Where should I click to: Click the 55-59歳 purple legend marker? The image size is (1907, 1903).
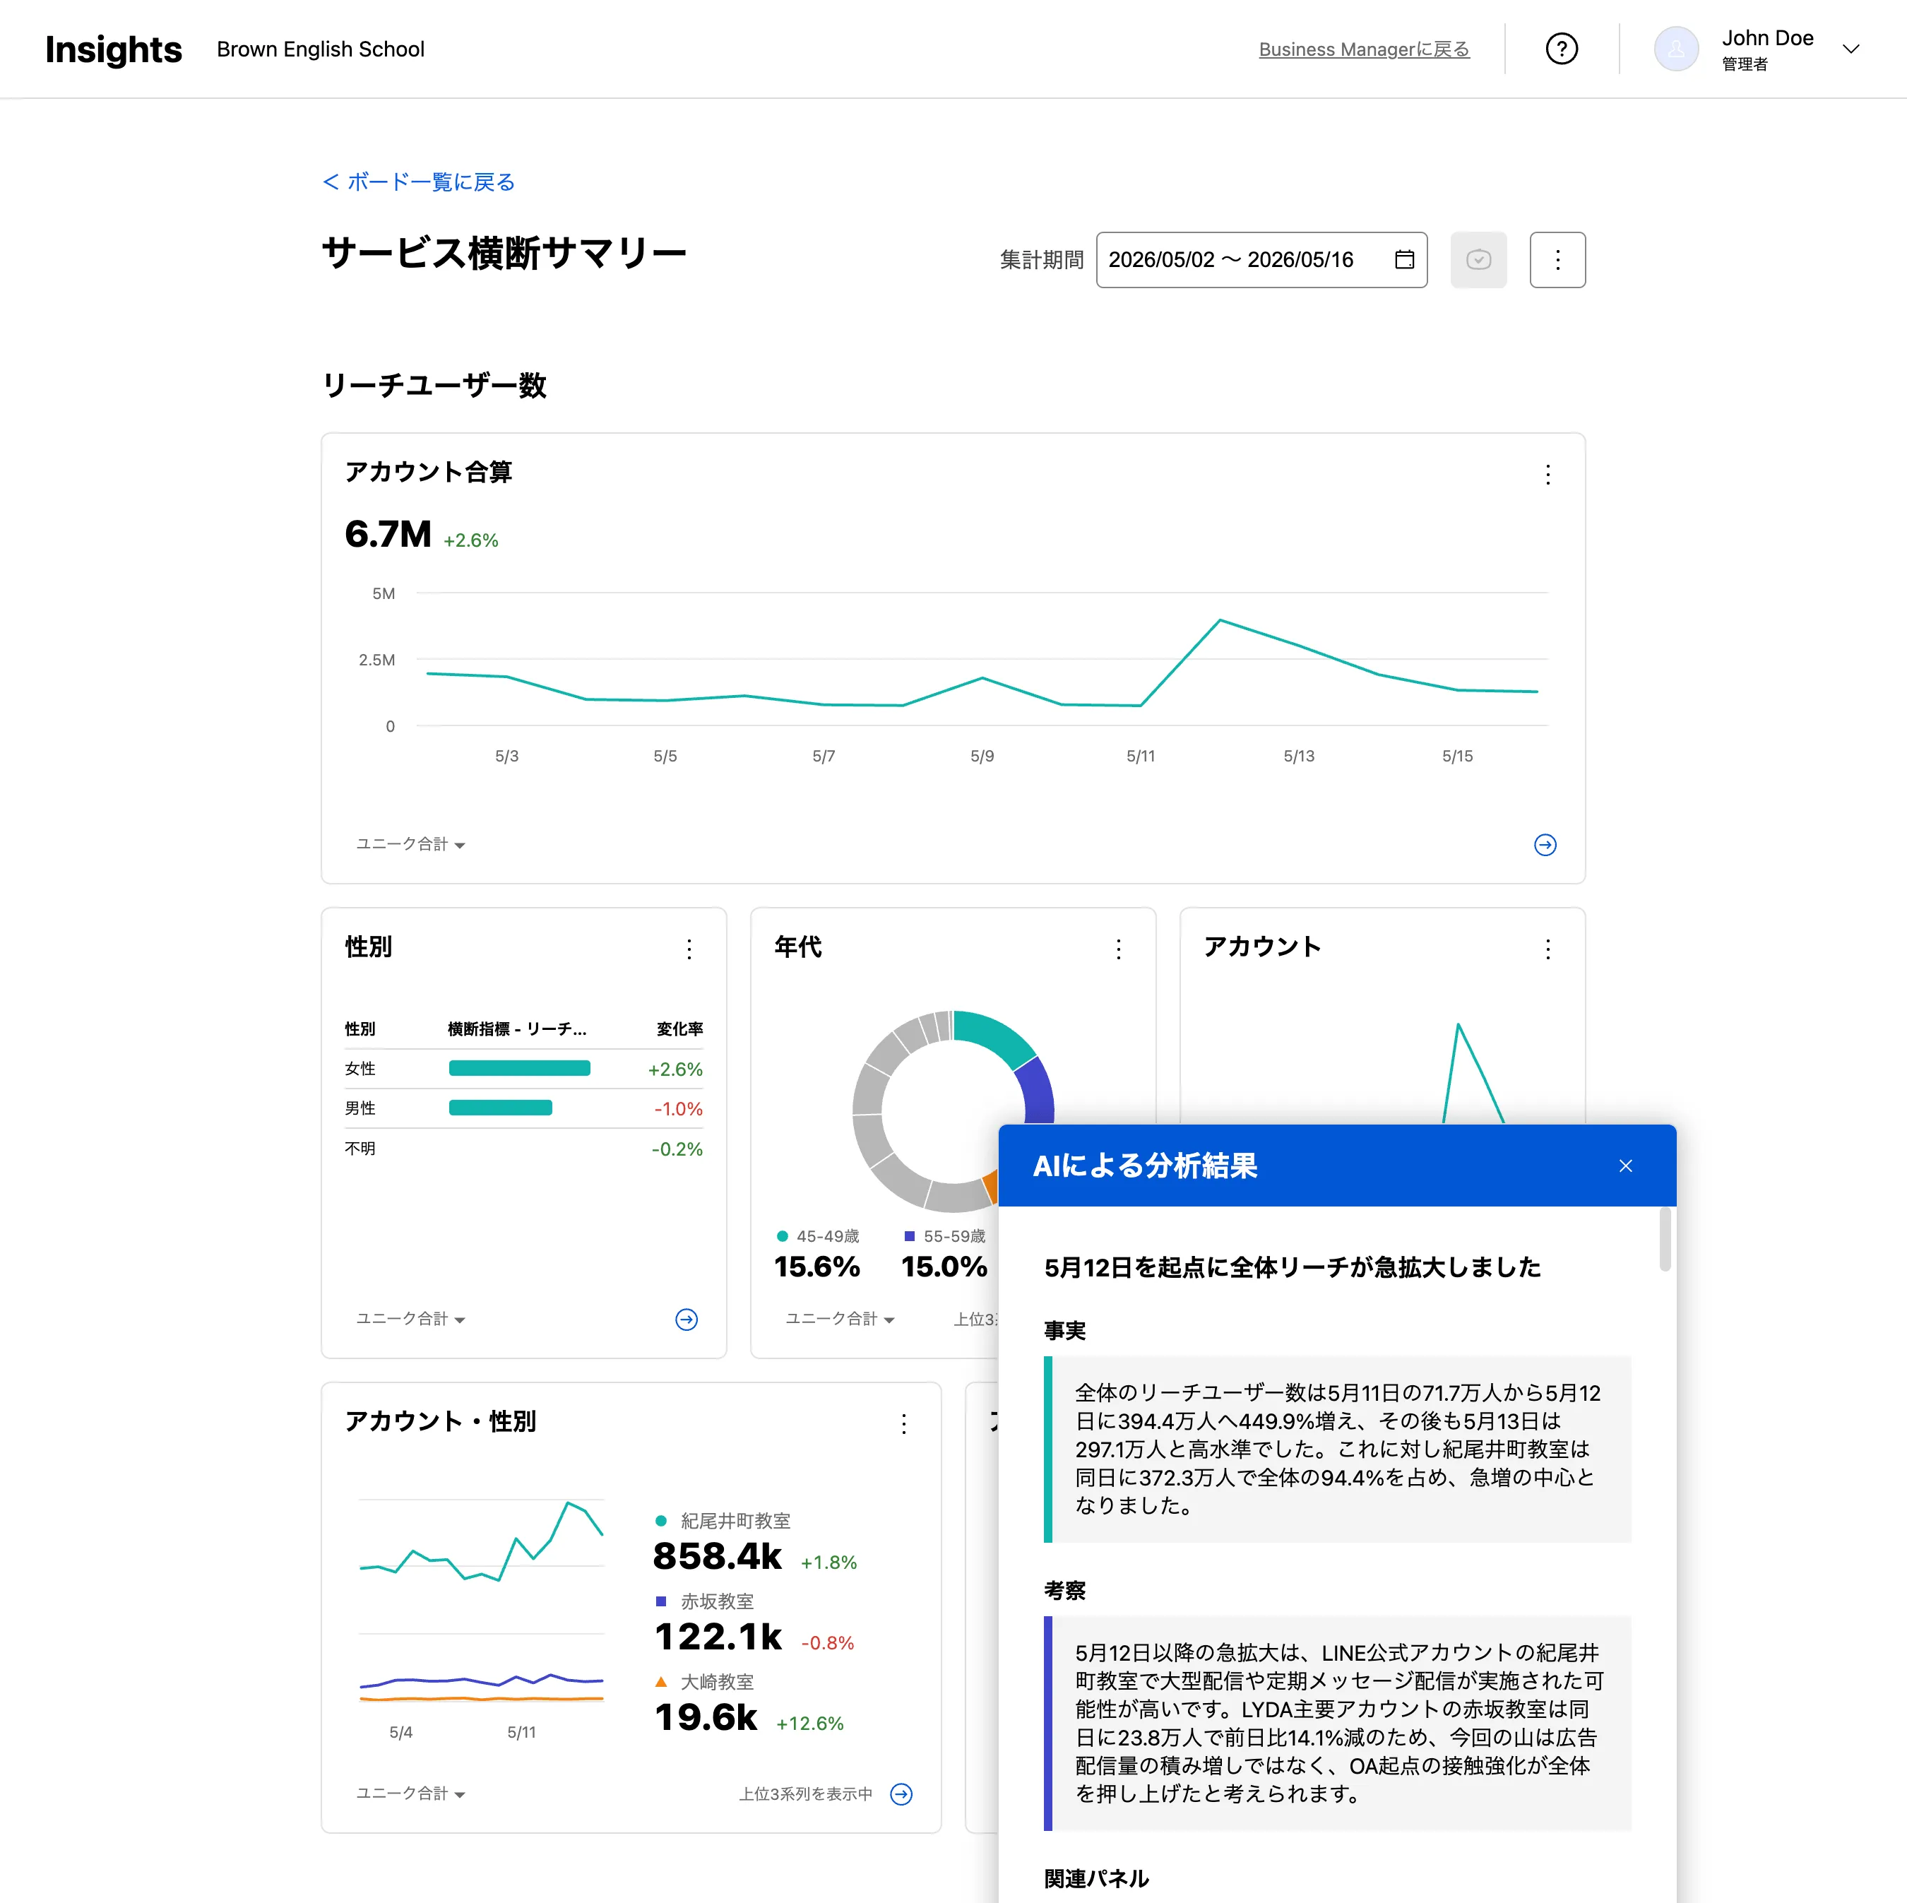tap(909, 1235)
